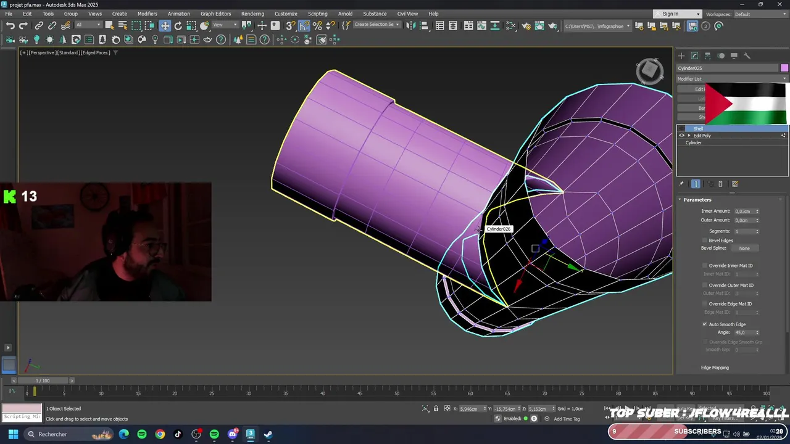The image size is (790, 444).
Task: Select the Rotate tool
Action: click(178, 26)
